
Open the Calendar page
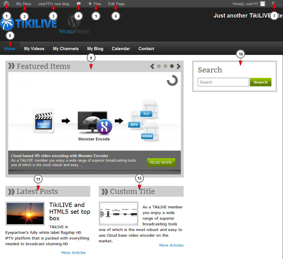[x=121, y=49]
